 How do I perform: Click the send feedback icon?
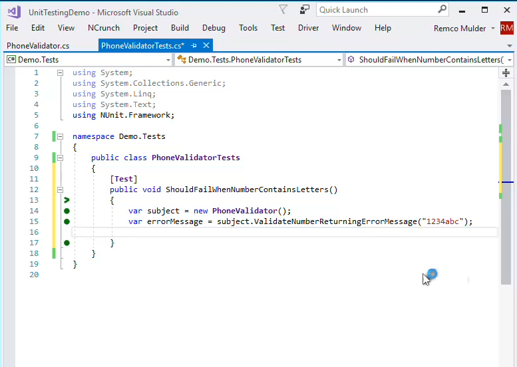304,9
